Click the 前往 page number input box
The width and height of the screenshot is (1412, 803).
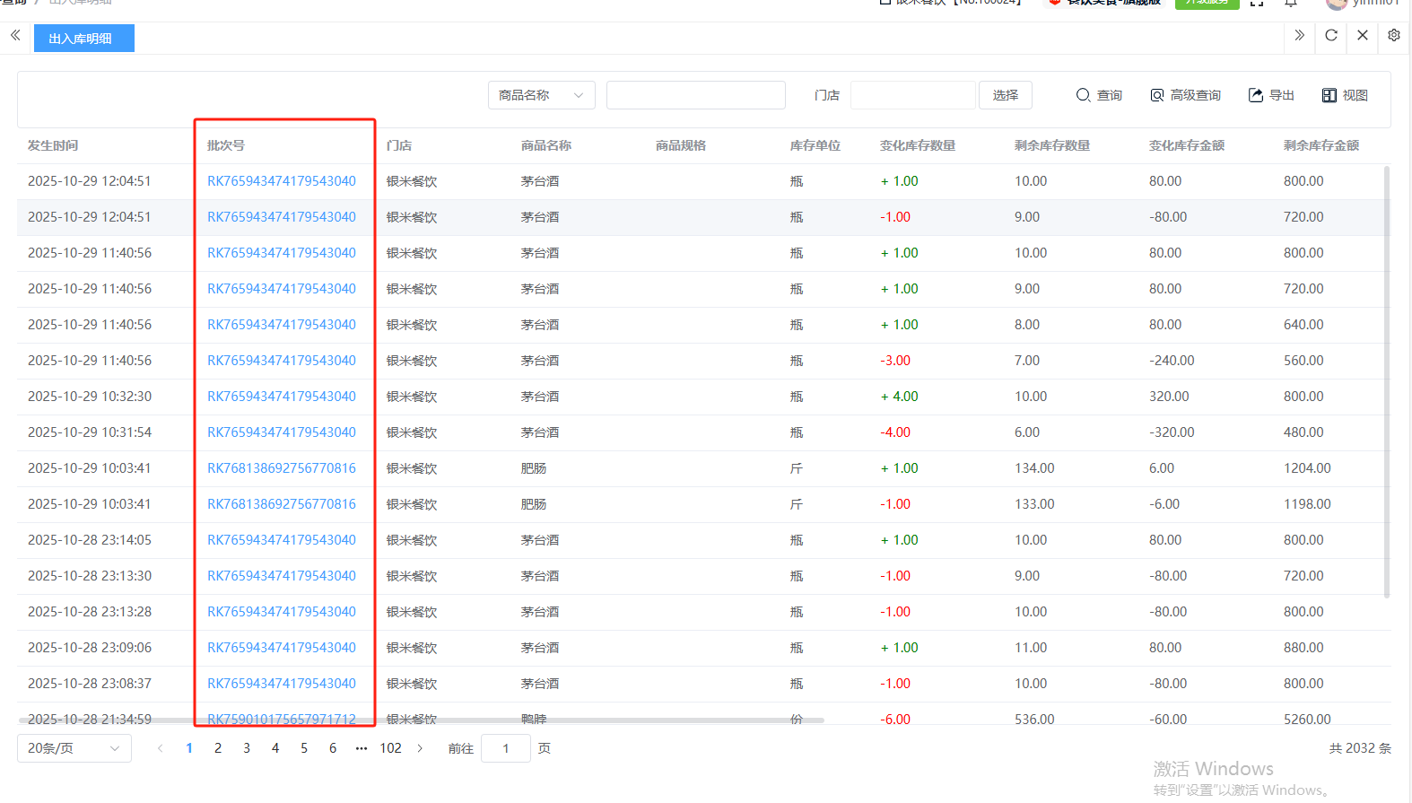click(505, 748)
